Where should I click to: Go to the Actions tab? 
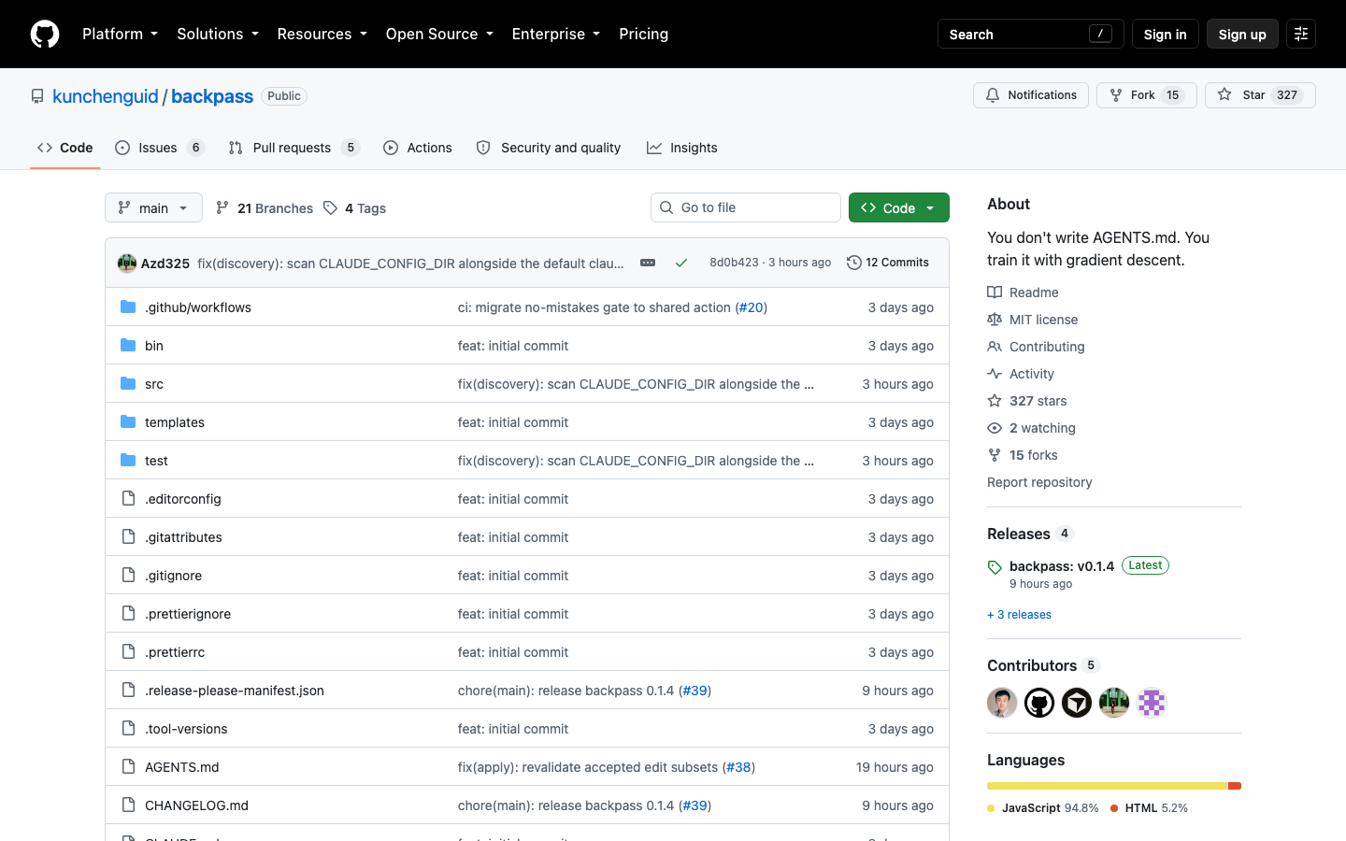tap(418, 148)
